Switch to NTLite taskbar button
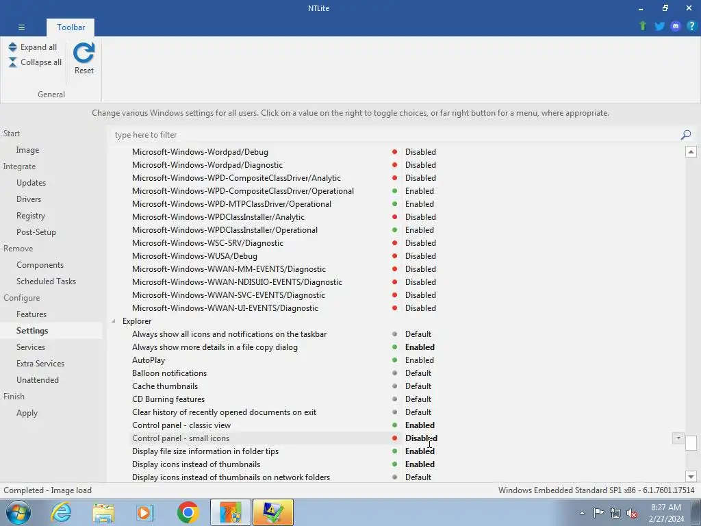Screen dimensions: 701x526 pos(231,512)
